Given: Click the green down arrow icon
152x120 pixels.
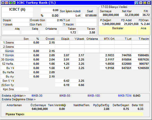Looking at the screenshot, I should (10, 3).
